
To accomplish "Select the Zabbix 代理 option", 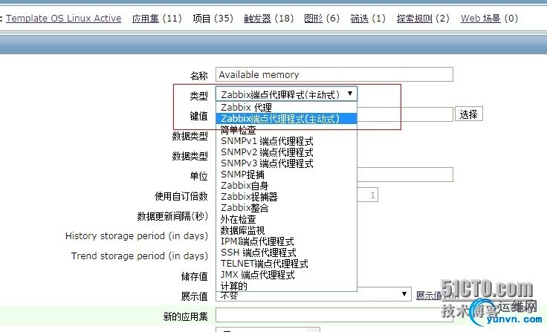I will point(286,107).
